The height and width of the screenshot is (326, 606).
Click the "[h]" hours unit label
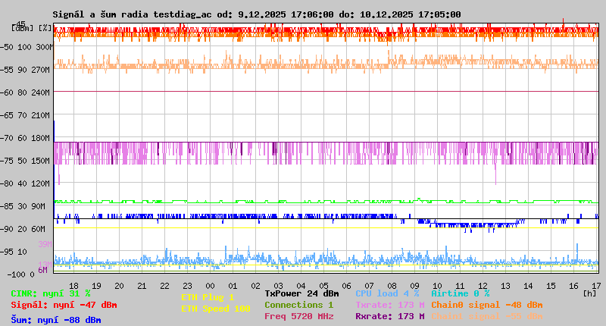pos(590,293)
